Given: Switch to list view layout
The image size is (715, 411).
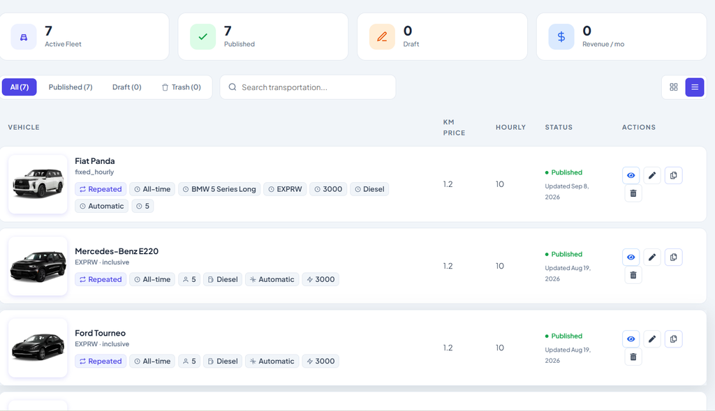Looking at the screenshot, I should click(x=695, y=87).
